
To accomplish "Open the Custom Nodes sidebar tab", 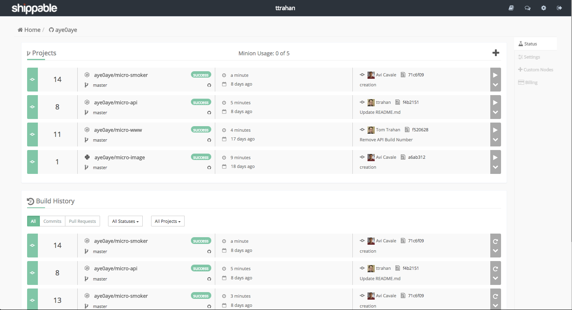I will point(535,70).
